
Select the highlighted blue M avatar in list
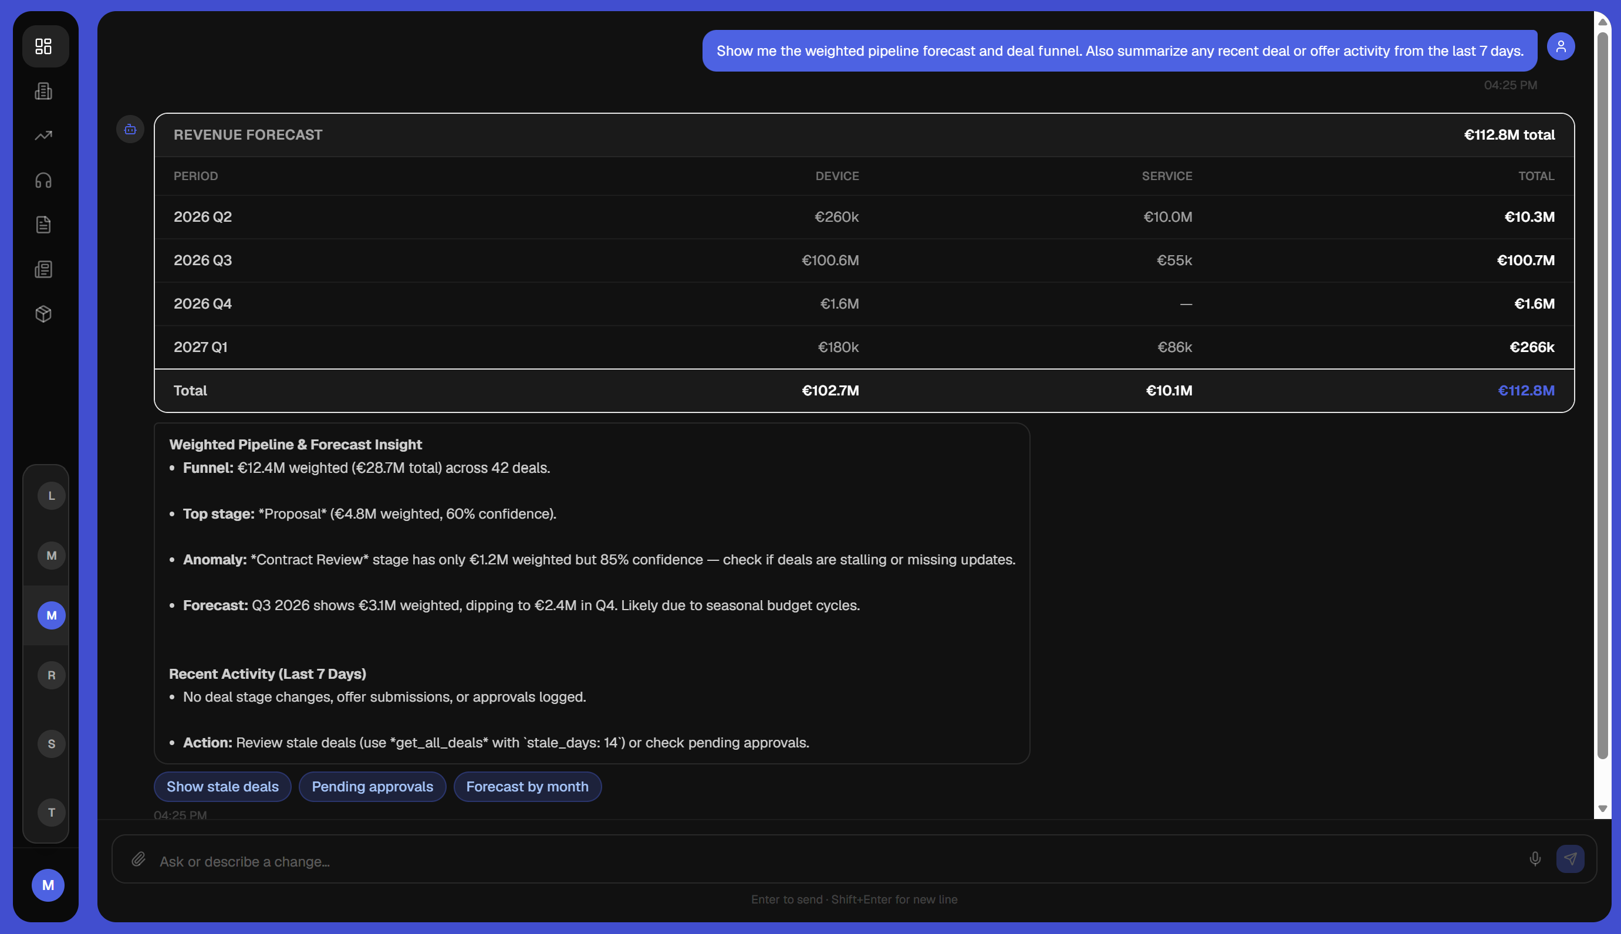tap(51, 615)
